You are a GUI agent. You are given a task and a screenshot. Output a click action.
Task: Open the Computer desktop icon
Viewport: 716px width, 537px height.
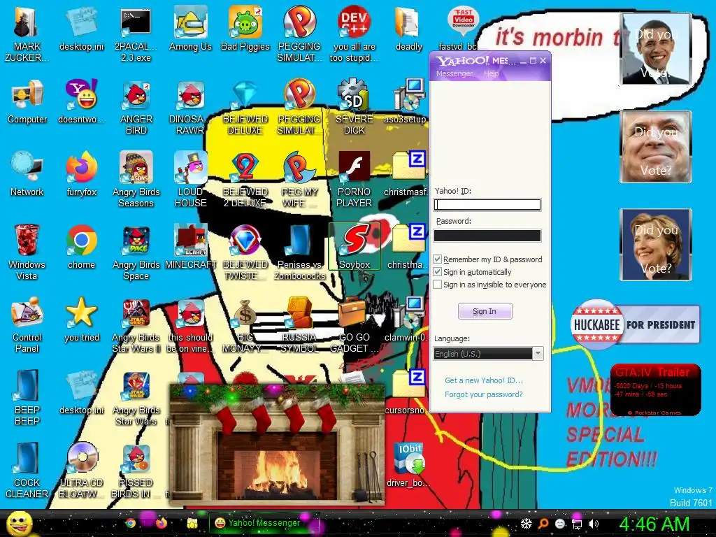tap(27, 101)
